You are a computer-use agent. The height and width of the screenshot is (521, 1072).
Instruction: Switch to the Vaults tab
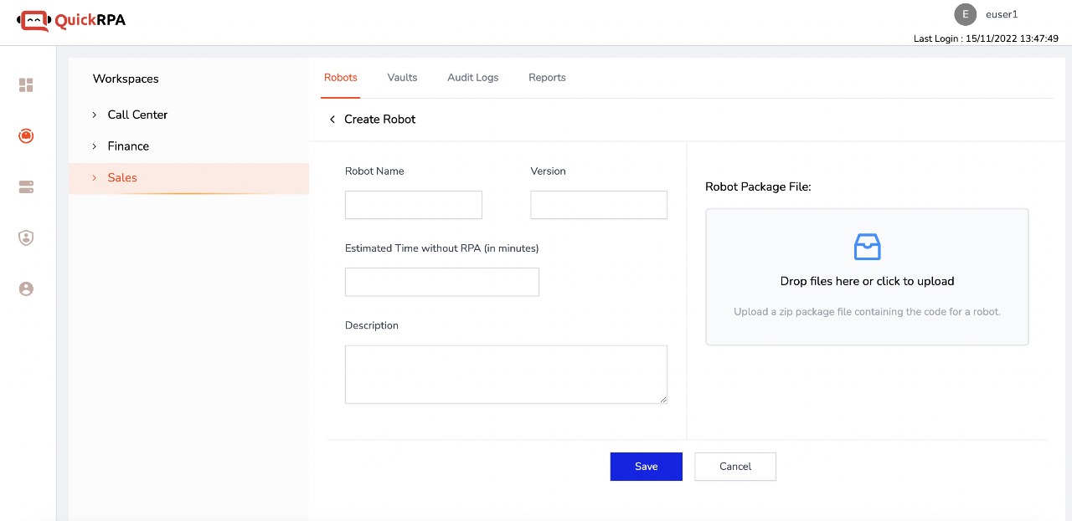click(402, 78)
